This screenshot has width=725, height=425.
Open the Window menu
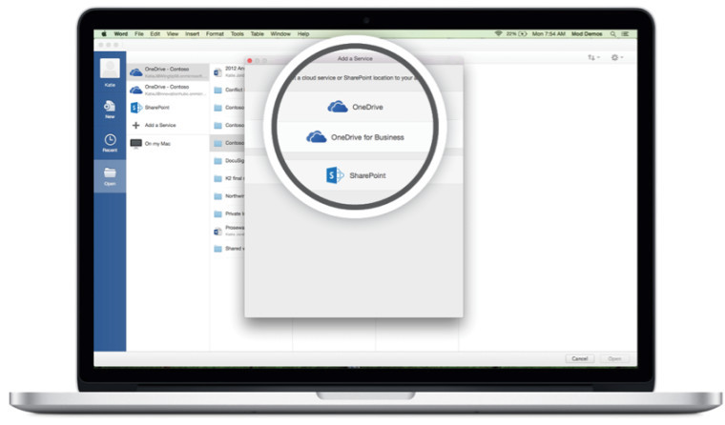click(x=280, y=33)
